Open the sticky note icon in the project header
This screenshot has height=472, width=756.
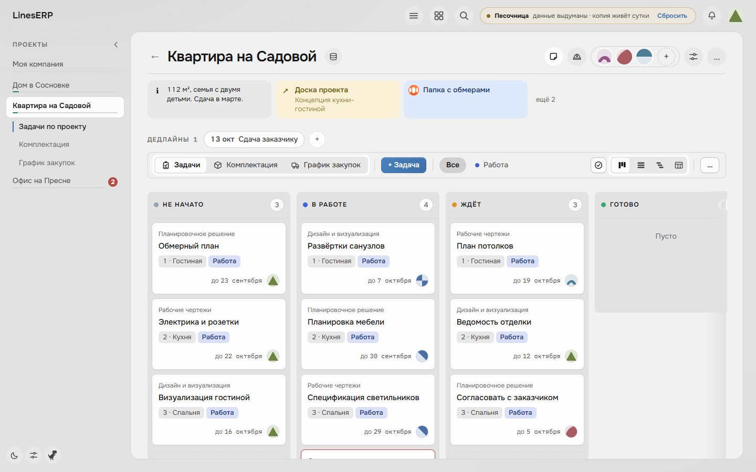click(x=553, y=57)
